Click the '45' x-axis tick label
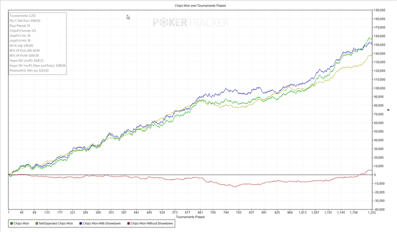The width and height of the screenshot is (397, 232). [x=22, y=213]
